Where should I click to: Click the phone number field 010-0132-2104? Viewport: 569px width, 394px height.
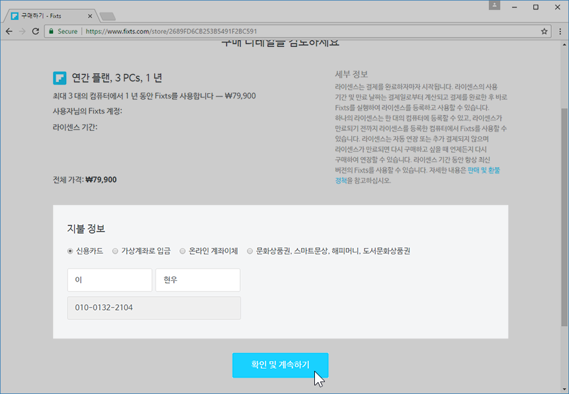click(154, 308)
